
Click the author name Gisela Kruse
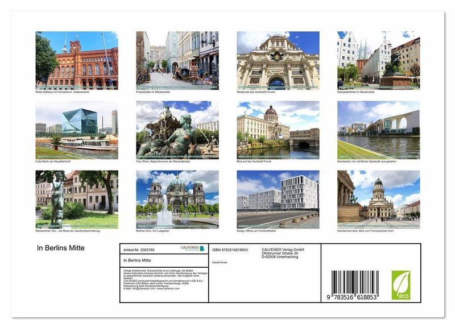220,262
